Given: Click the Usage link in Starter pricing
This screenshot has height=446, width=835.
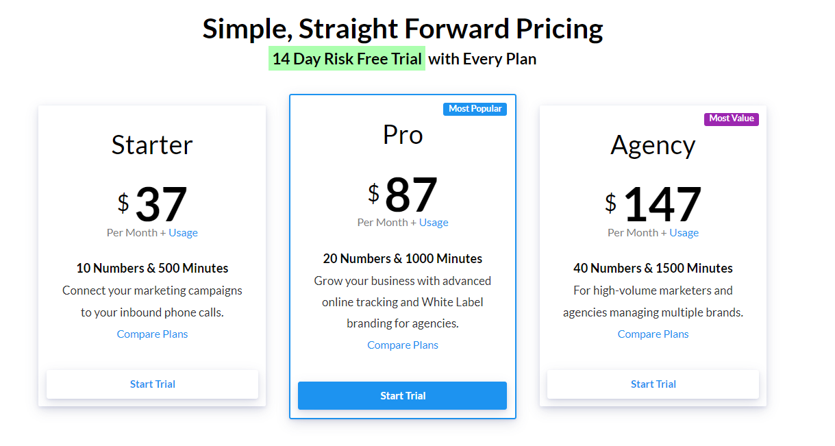Looking at the screenshot, I should coord(184,232).
